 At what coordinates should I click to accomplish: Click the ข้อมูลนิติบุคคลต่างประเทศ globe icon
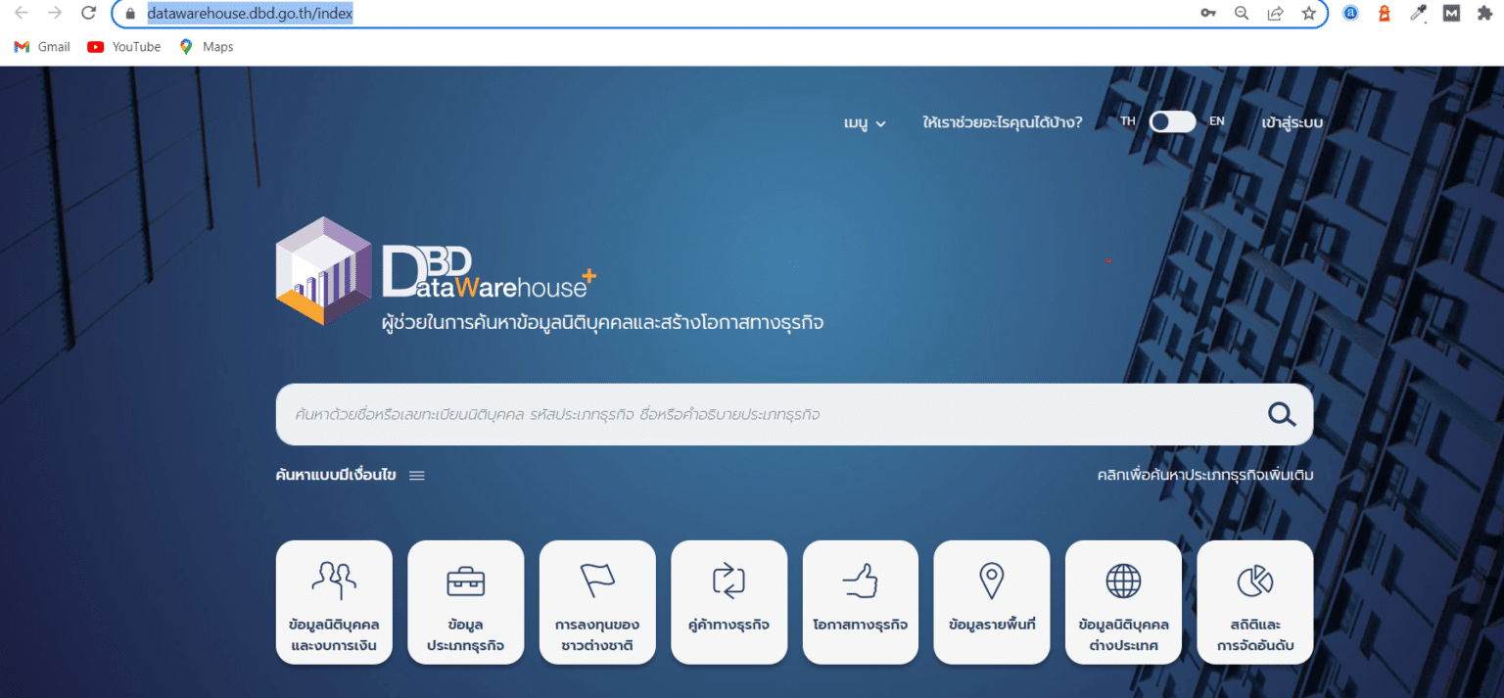[1123, 602]
